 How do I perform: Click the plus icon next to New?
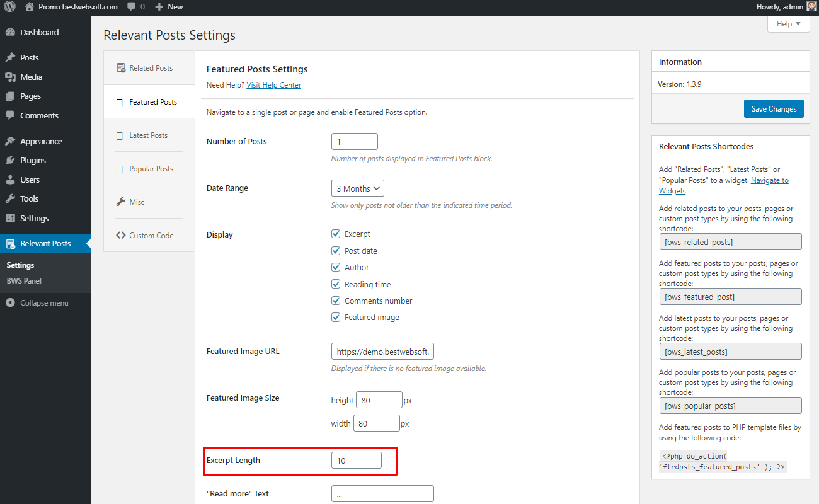tap(159, 7)
